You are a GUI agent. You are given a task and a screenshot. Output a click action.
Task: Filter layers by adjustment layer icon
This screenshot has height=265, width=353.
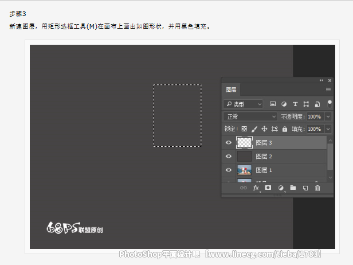[284, 104]
